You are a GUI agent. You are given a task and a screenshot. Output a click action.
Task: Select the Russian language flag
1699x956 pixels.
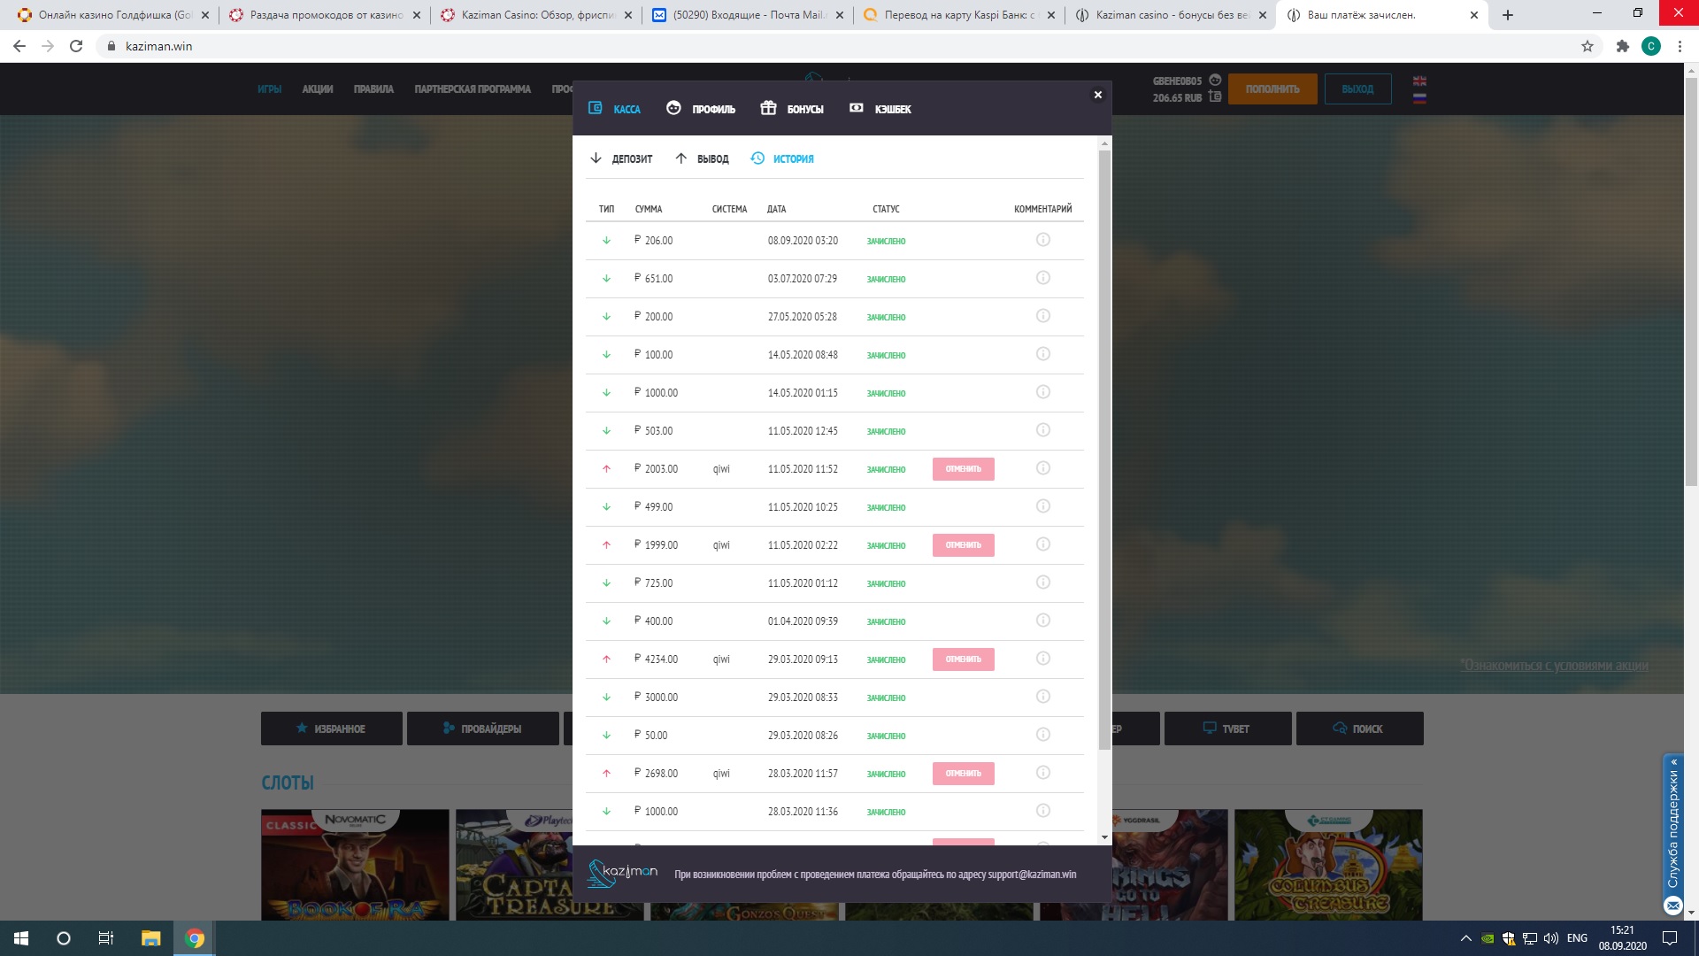1419,98
